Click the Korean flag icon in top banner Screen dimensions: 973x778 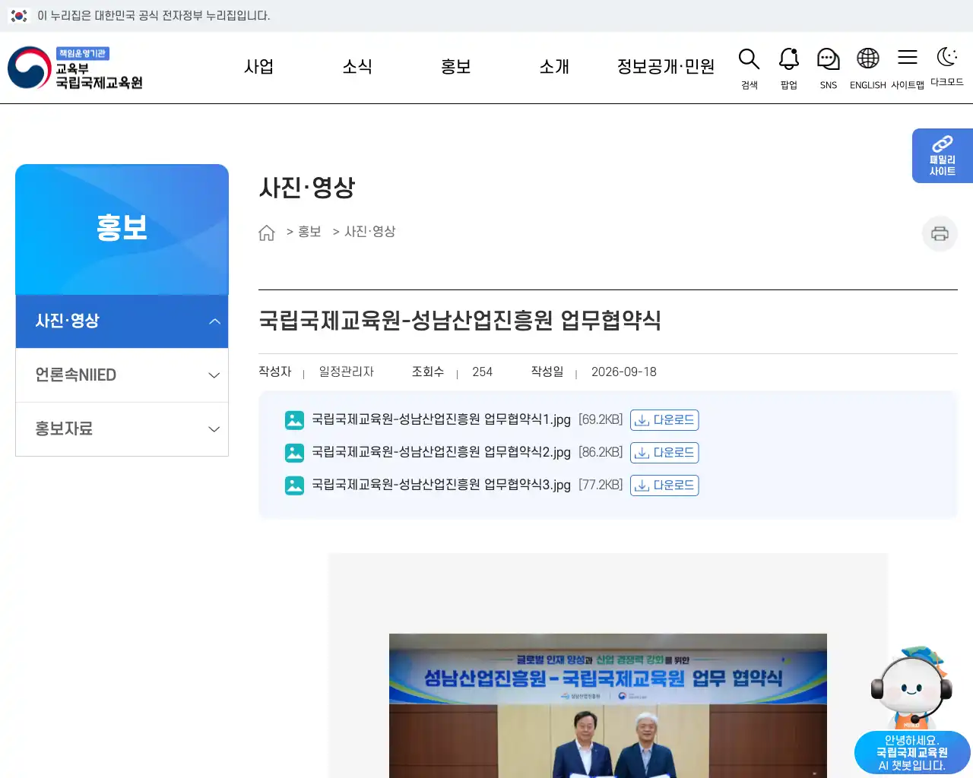pyautogui.click(x=19, y=15)
